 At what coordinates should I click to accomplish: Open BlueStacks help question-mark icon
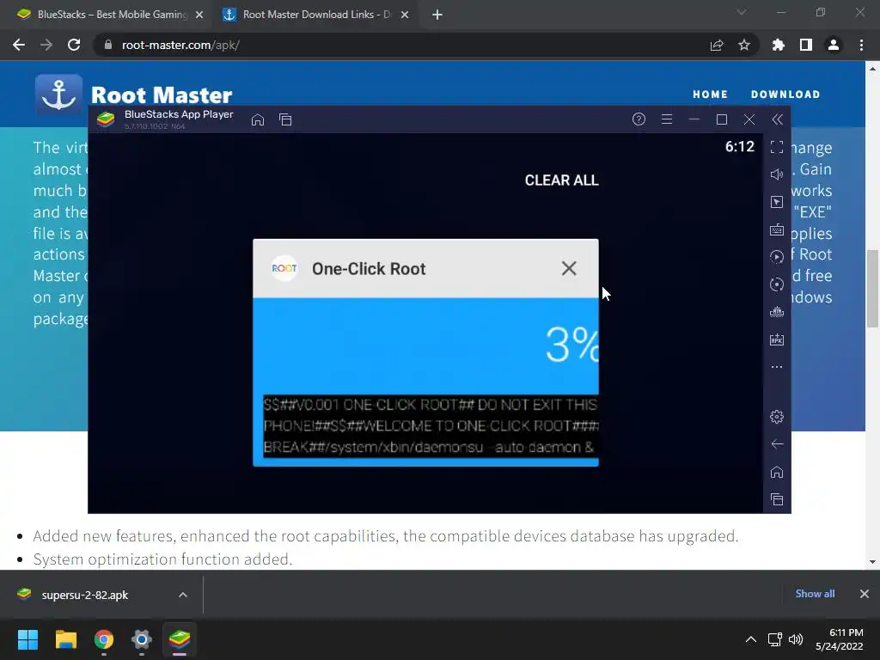tap(639, 119)
